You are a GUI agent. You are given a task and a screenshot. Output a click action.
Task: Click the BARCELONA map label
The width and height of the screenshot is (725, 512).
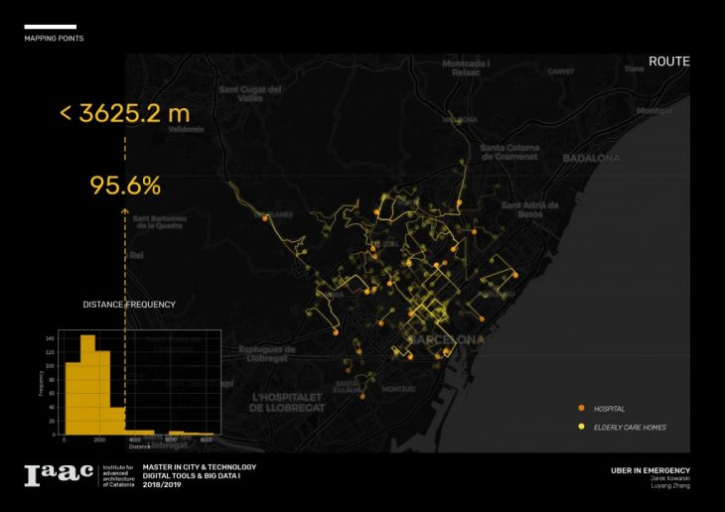pos(446,339)
